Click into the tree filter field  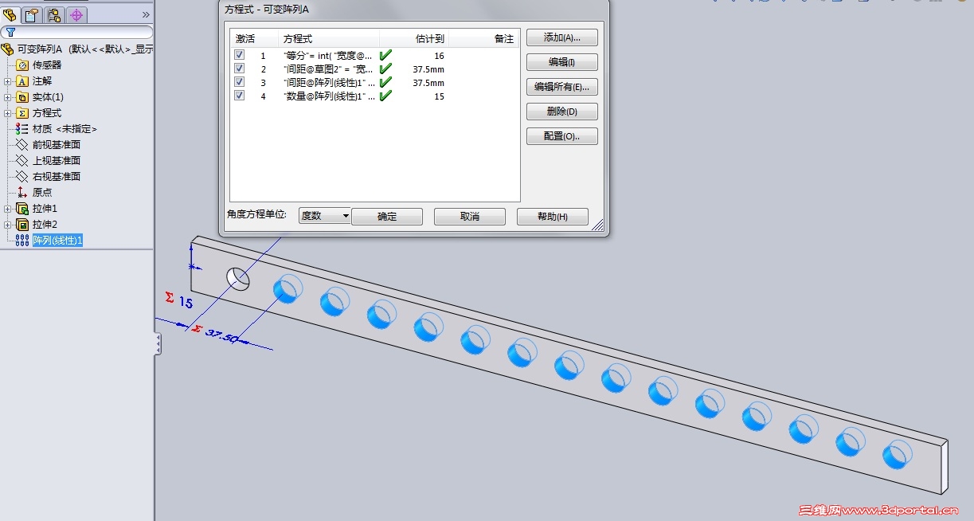(x=77, y=33)
